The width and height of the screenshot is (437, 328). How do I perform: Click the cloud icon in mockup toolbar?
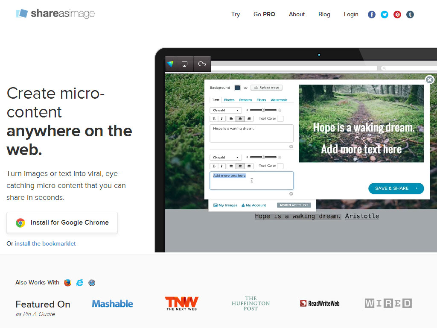click(x=202, y=64)
